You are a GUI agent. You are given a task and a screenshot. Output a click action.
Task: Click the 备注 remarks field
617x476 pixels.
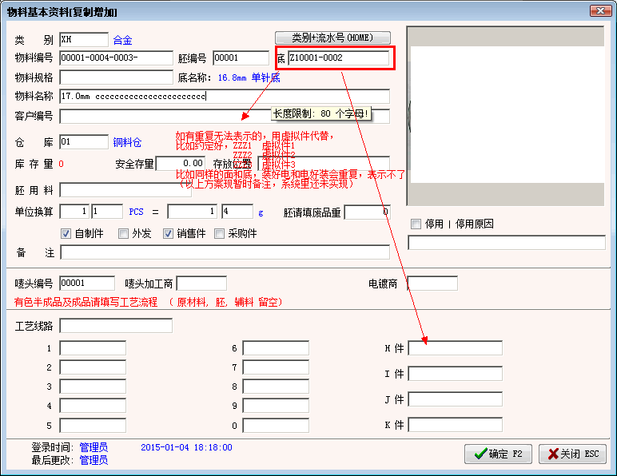pyautogui.click(x=225, y=252)
